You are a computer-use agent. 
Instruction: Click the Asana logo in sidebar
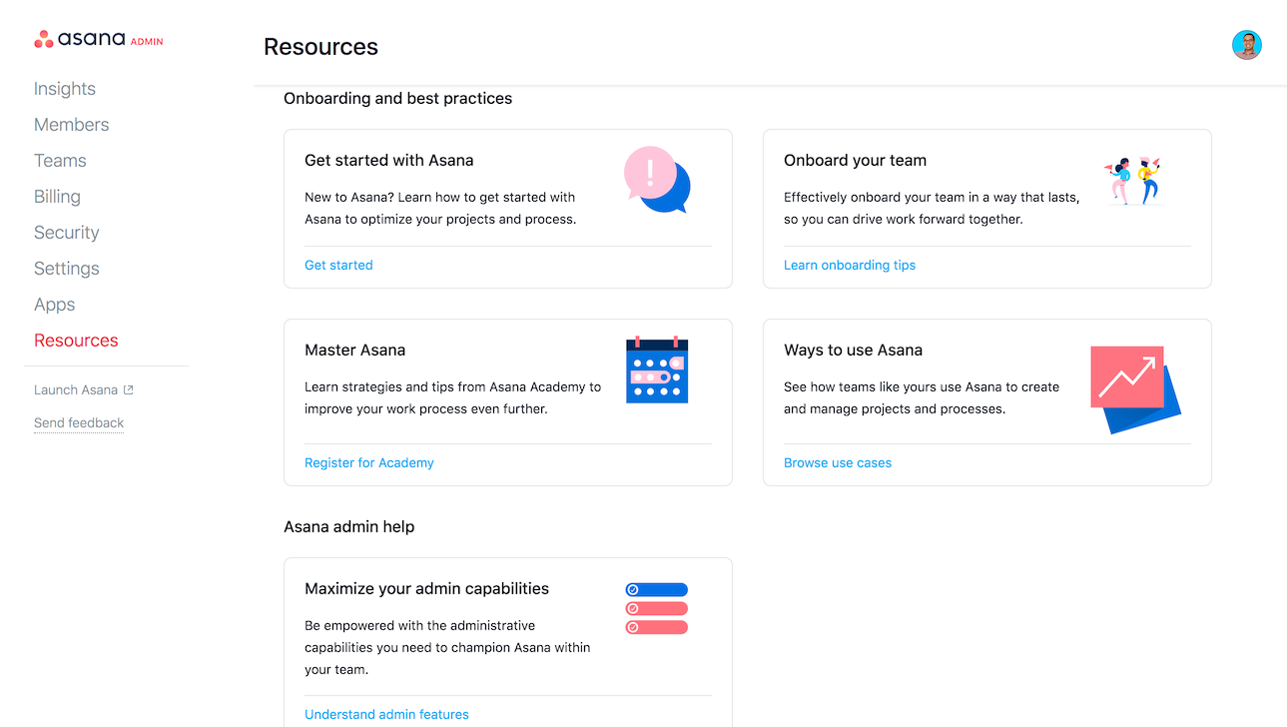pyautogui.click(x=80, y=39)
